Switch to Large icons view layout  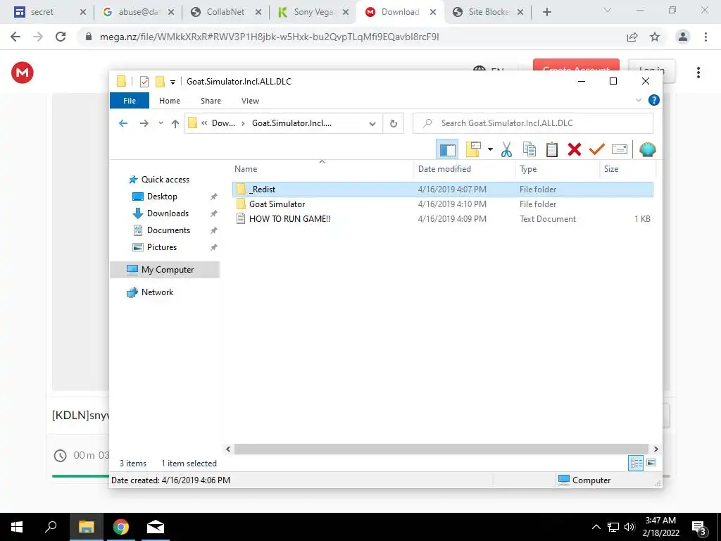click(651, 464)
